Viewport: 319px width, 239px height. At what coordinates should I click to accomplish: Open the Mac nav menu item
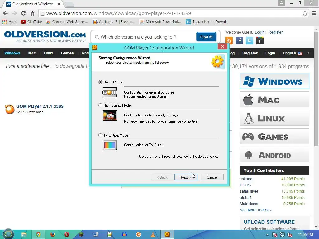(32, 53)
